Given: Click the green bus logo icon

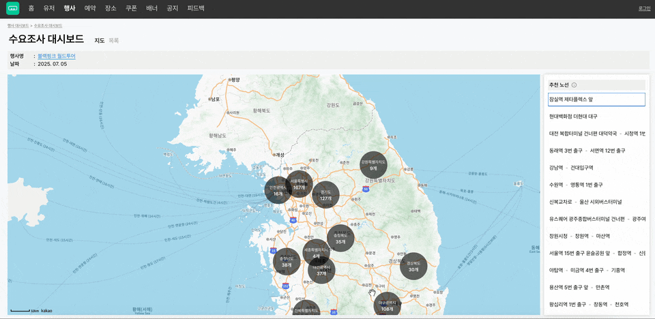Looking at the screenshot, I should (13, 8).
